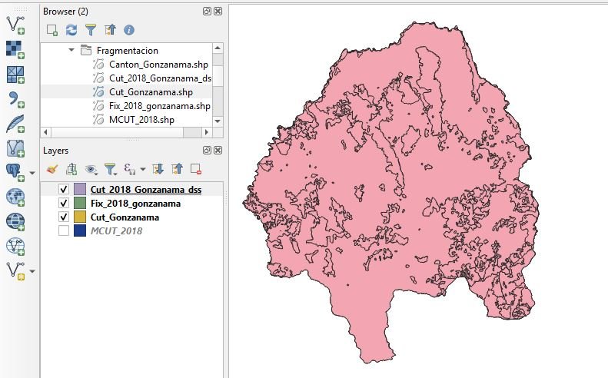Click the Add Raster Layer icon
The height and width of the screenshot is (378, 608).
tap(15, 49)
